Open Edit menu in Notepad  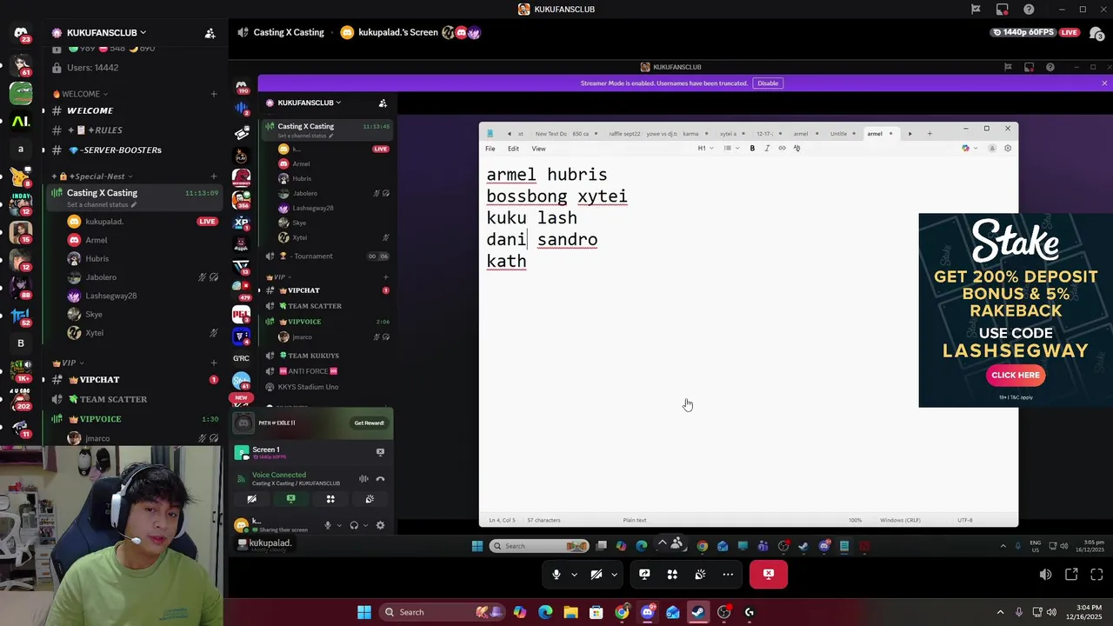pos(514,149)
